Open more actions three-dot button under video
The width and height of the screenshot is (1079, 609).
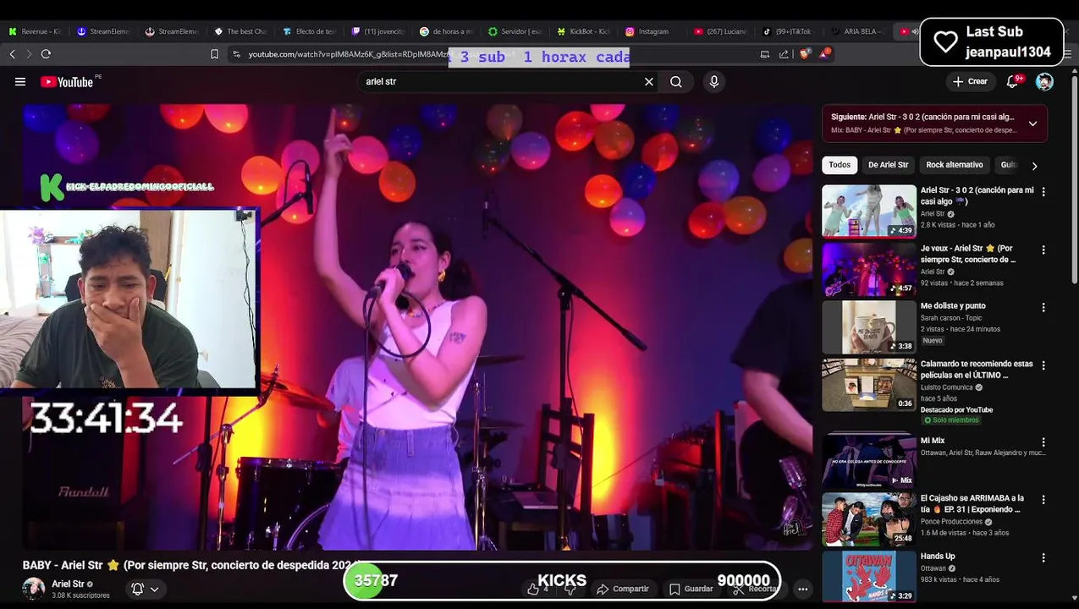802,589
